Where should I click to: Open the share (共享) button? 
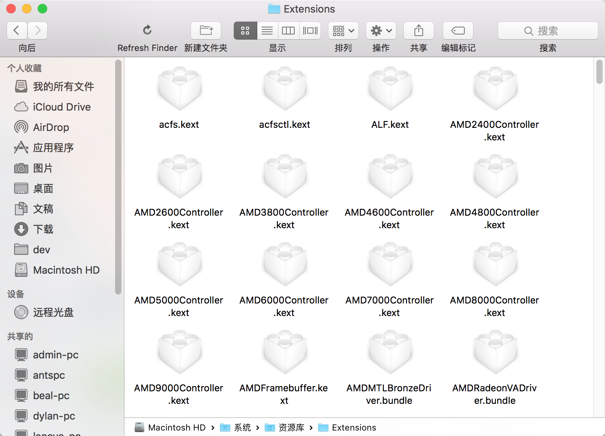(x=419, y=31)
